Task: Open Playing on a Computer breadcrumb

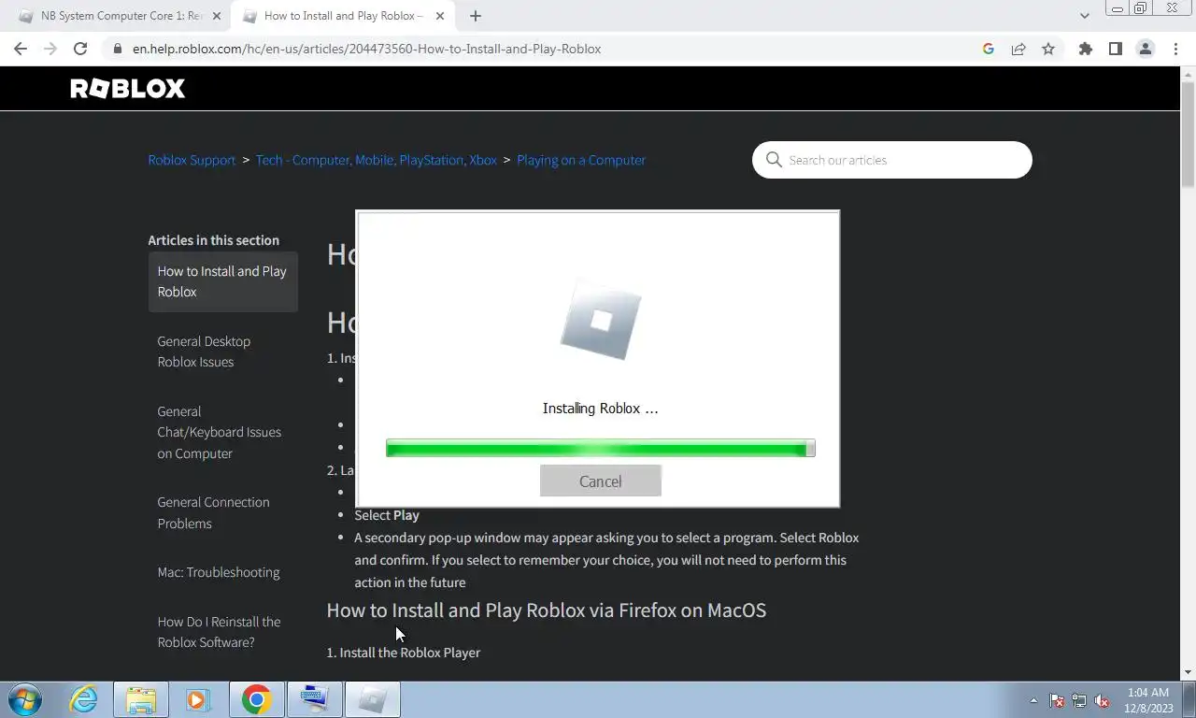Action: [581, 160]
